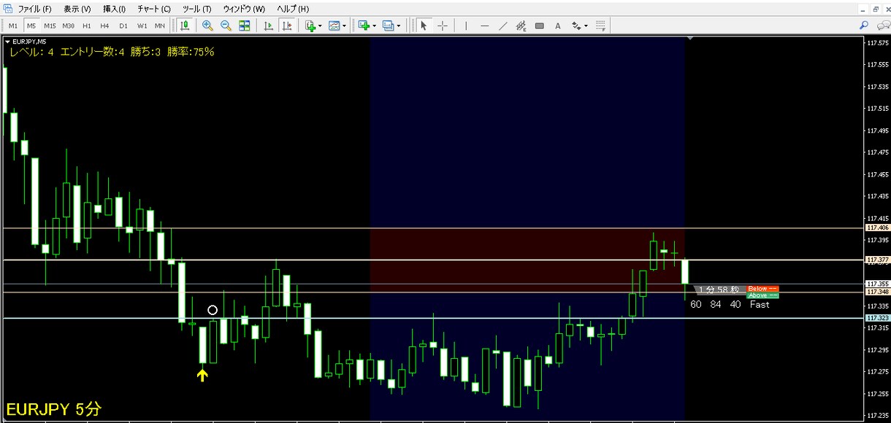The height and width of the screenshot is (423, 891).
Task: Switch timeframe to M15
Action: (x=50, y=26)
